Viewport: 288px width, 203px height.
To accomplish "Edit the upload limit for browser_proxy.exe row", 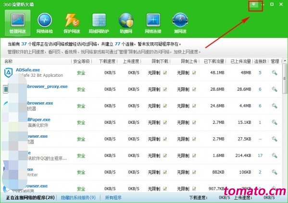I will tap(194, 89).
